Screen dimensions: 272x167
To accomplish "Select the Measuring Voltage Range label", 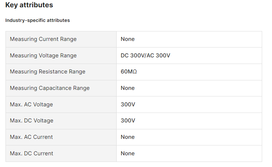I will (x=43, y=56).
